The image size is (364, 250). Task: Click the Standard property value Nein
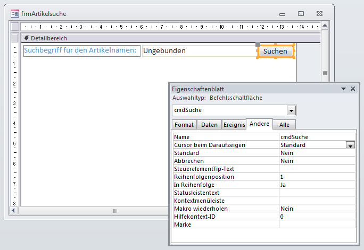pos(317,153)
